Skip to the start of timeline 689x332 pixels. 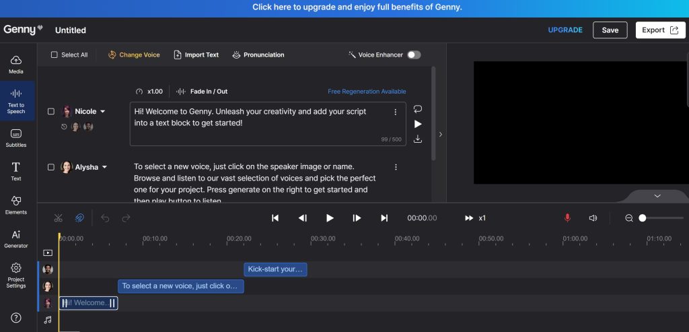point(275,218)
